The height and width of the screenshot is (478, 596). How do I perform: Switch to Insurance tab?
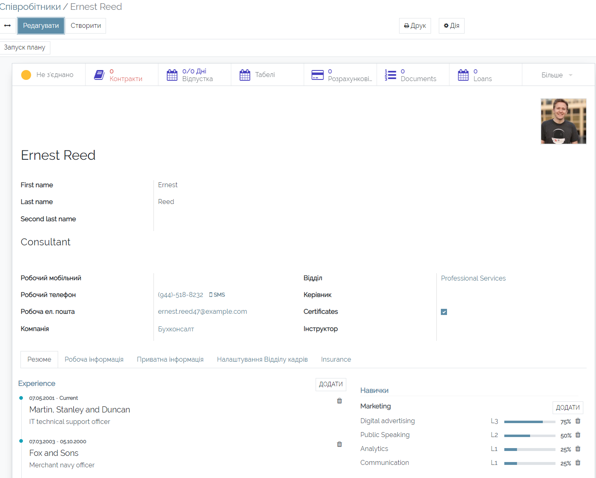336,359
